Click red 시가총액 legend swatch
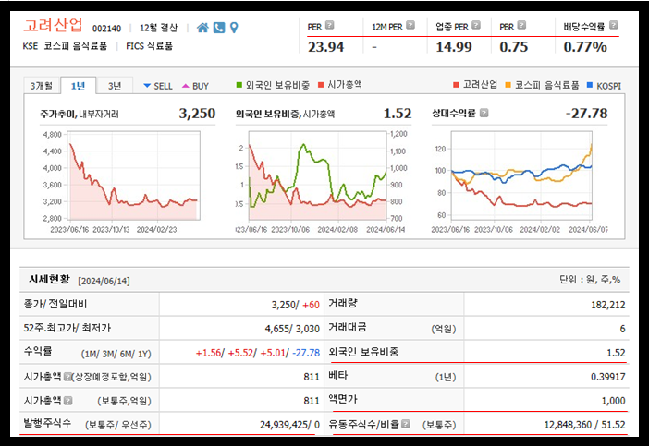Image resolution: width=649 pixels, height=446 pixels. pos(321,85)
